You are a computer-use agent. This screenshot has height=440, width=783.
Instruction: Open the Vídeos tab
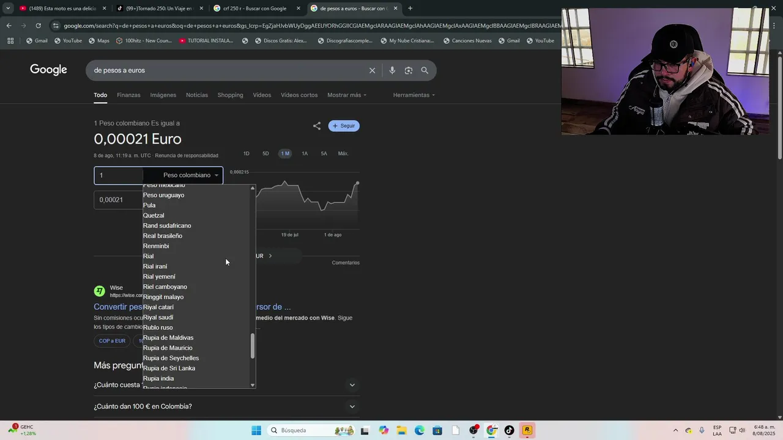tap(262, 95)
